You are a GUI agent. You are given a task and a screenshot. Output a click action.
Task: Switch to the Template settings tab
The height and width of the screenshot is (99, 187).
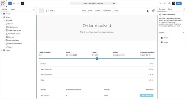pos(162,9)
